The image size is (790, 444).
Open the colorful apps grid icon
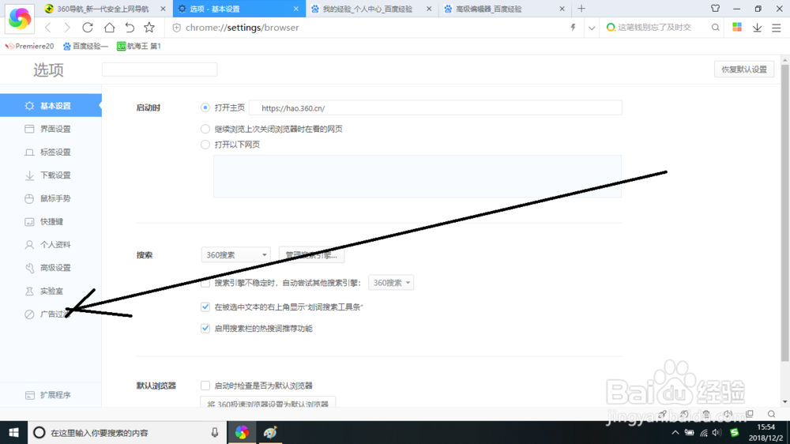(737, 28)
